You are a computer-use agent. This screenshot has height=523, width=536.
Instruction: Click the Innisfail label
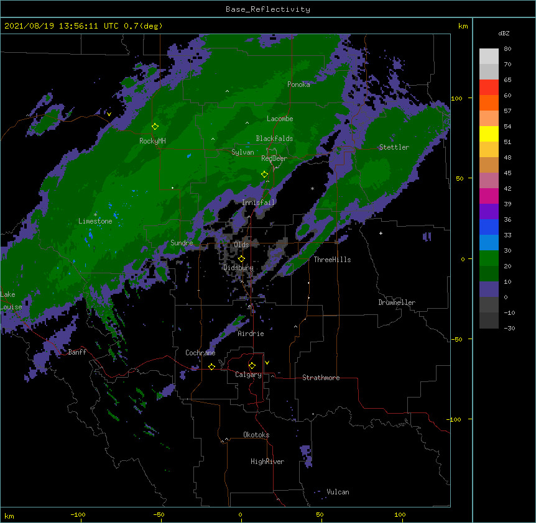pos(258,202)
